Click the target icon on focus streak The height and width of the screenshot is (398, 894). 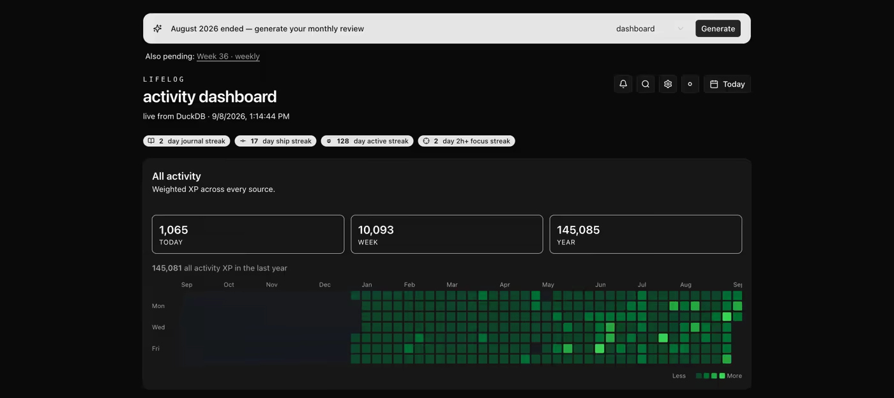(x=426, y=141)
